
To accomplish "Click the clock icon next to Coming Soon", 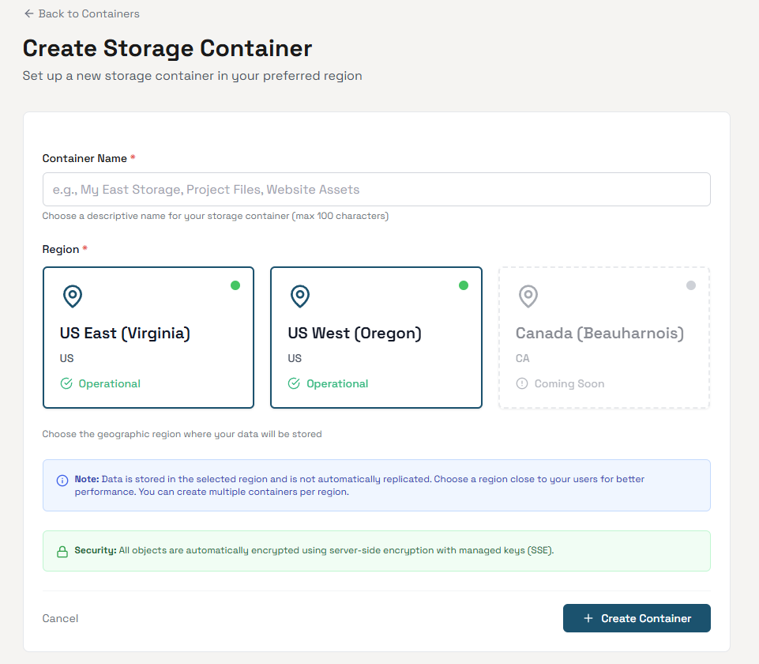I will pyautogui.click(x=521, y=383).
